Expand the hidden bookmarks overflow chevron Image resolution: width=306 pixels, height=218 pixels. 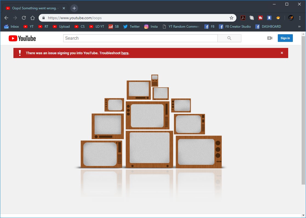pos(299,27)
